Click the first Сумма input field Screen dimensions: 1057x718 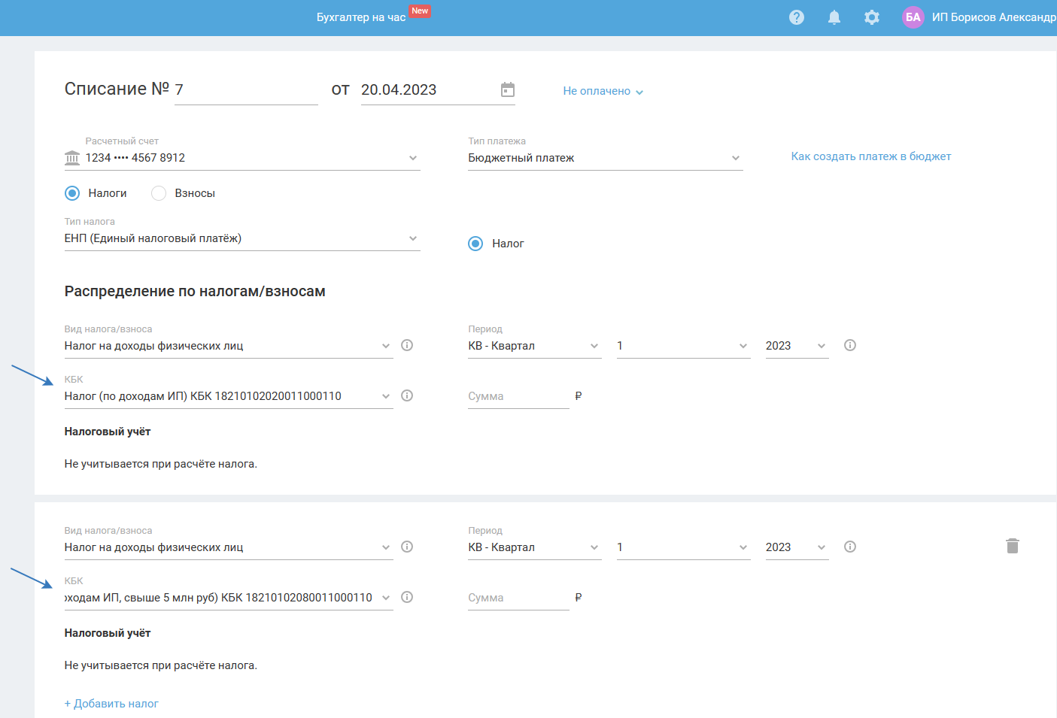click(x=518, y=396)
